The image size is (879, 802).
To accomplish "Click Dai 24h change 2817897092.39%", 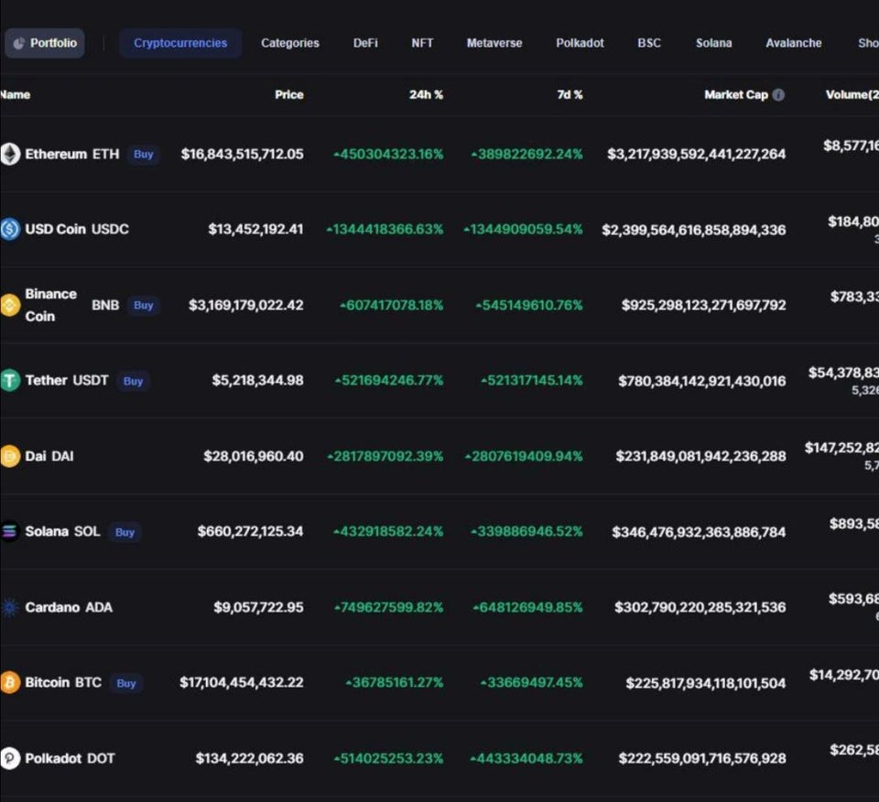I will (385, 456).
